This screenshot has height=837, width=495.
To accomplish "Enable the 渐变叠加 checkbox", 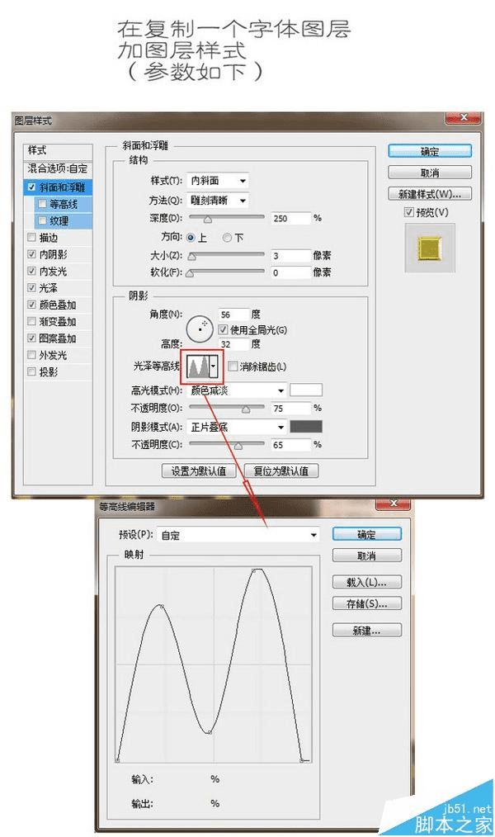I will click(x=31, y=321).
